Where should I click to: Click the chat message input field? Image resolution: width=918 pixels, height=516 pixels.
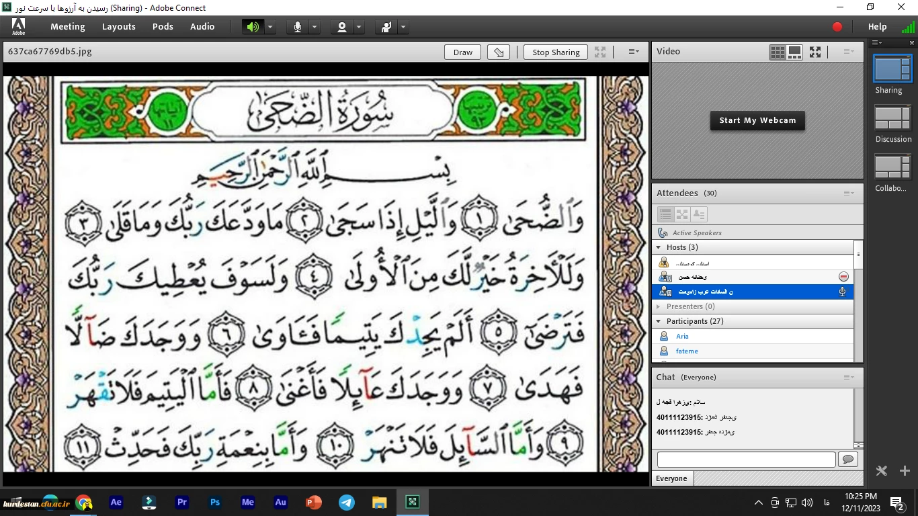(x=746, y=460)
